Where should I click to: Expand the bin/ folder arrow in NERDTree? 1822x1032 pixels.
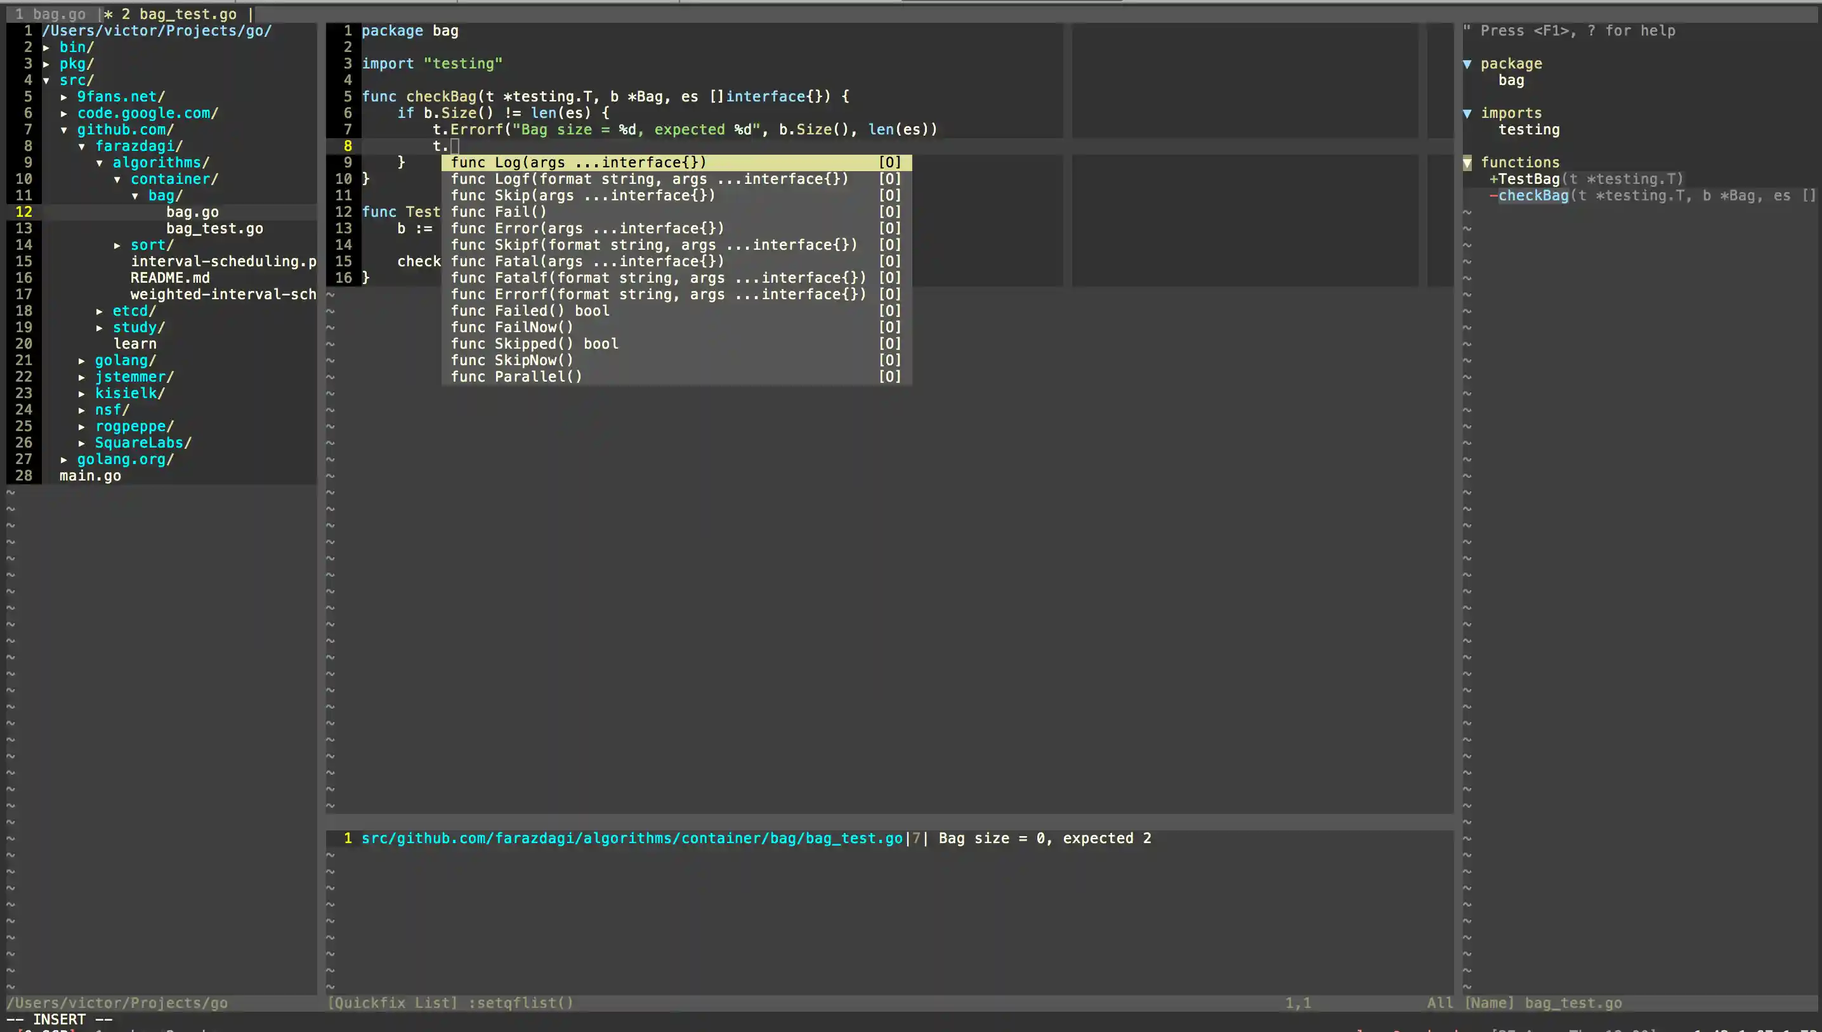click(47, 47)
